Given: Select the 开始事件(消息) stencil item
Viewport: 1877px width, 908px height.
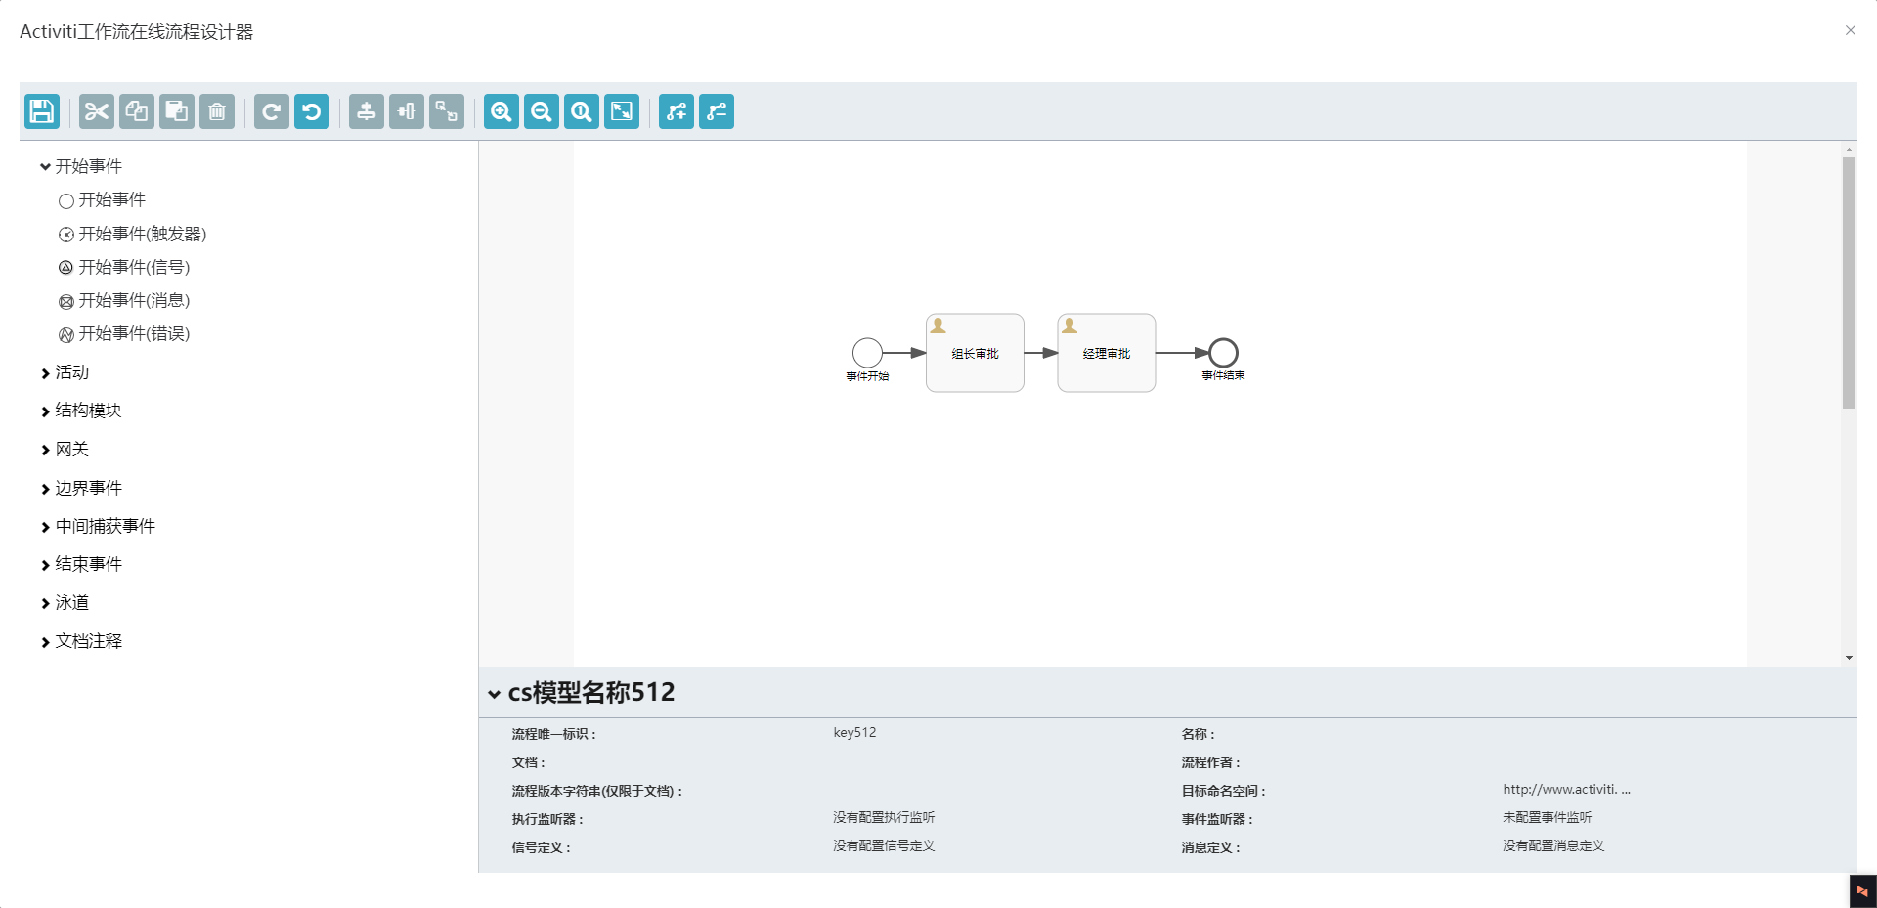Looking at the screenshot, I should 124,300.
